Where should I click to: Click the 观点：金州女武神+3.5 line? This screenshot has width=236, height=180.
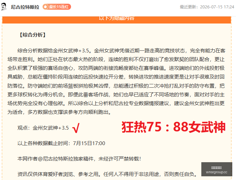pyautogui.click(x=43, y=128)
